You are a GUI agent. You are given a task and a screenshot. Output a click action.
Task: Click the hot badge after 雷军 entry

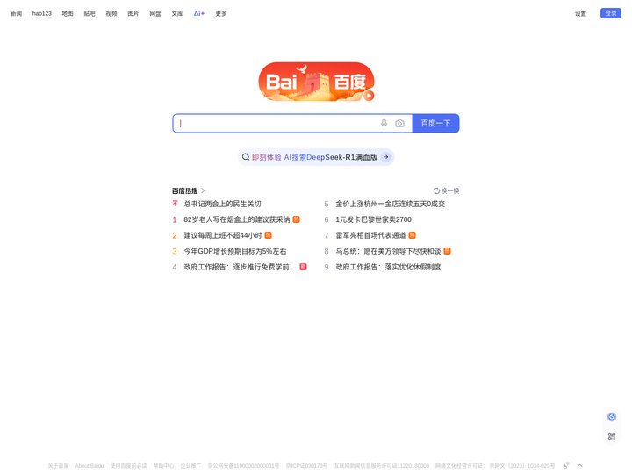(412, 235)
